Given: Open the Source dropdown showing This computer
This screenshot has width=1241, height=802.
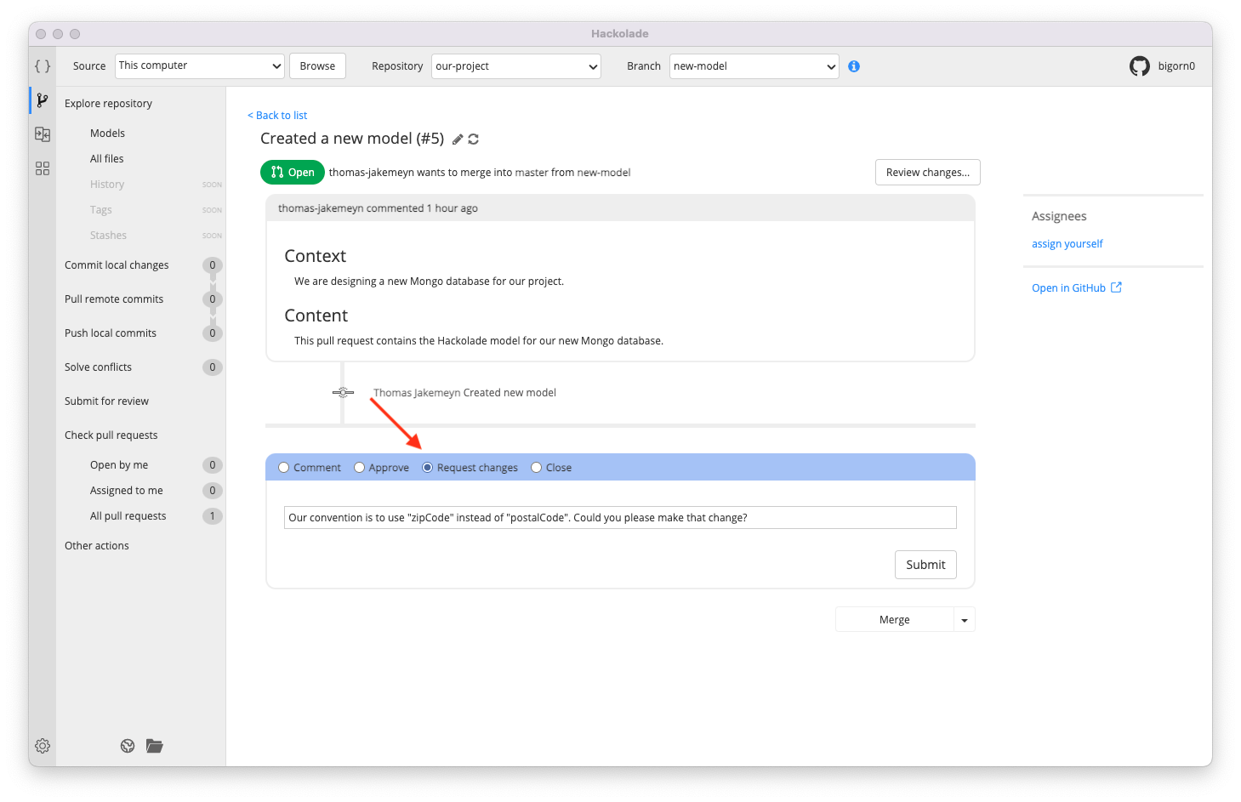Looking at the screenshot, I should click(199, 65).
